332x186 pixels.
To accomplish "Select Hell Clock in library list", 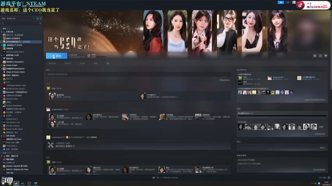I will click(x=14, y=139).
